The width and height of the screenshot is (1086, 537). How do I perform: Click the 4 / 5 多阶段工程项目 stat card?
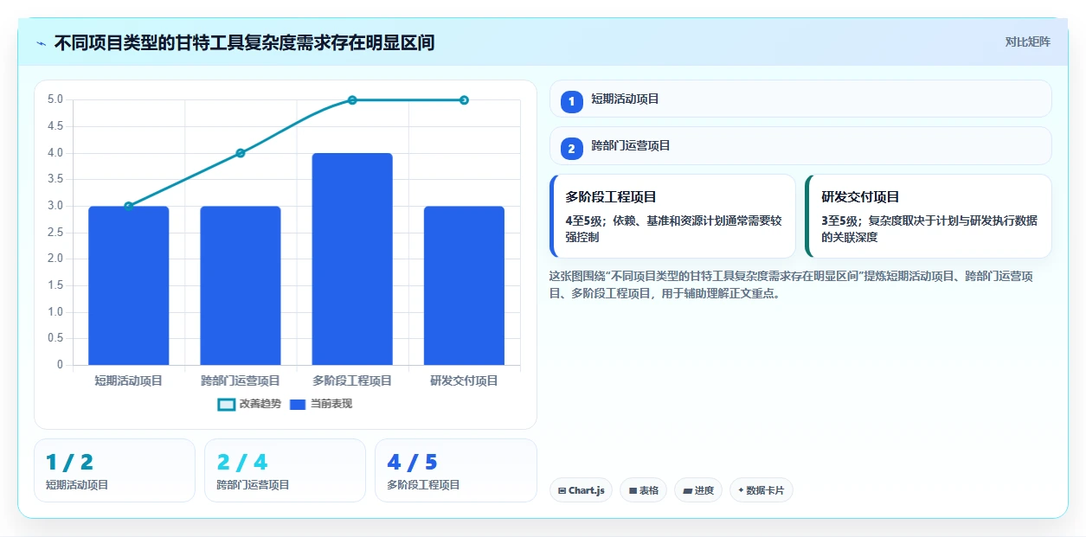[455, 470]
